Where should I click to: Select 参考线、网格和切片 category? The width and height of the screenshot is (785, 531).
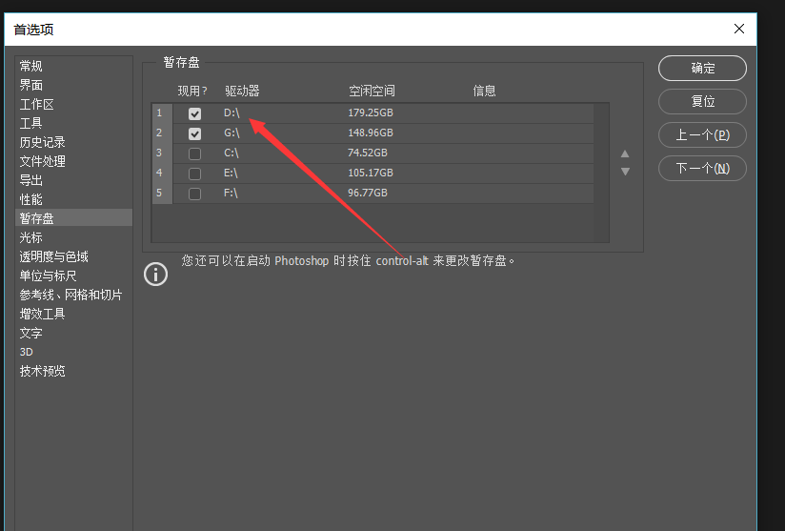(71, 295)
